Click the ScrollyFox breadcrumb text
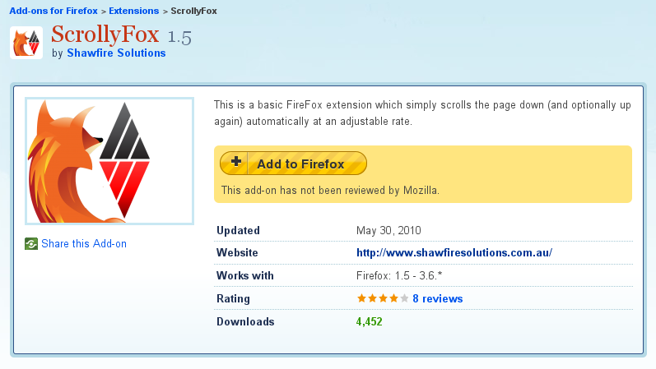656x369 pixels. point(193,11)
